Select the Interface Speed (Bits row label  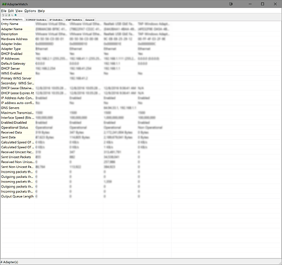(18, 117)
